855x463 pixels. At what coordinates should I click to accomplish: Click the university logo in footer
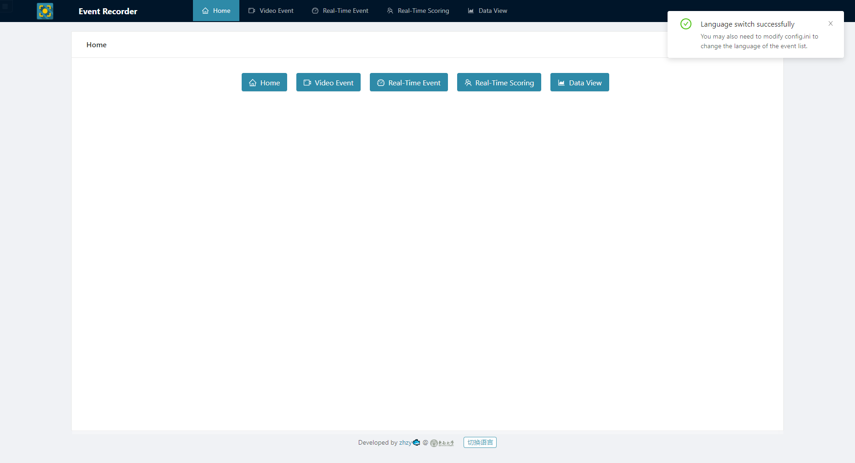pos(442,443)
